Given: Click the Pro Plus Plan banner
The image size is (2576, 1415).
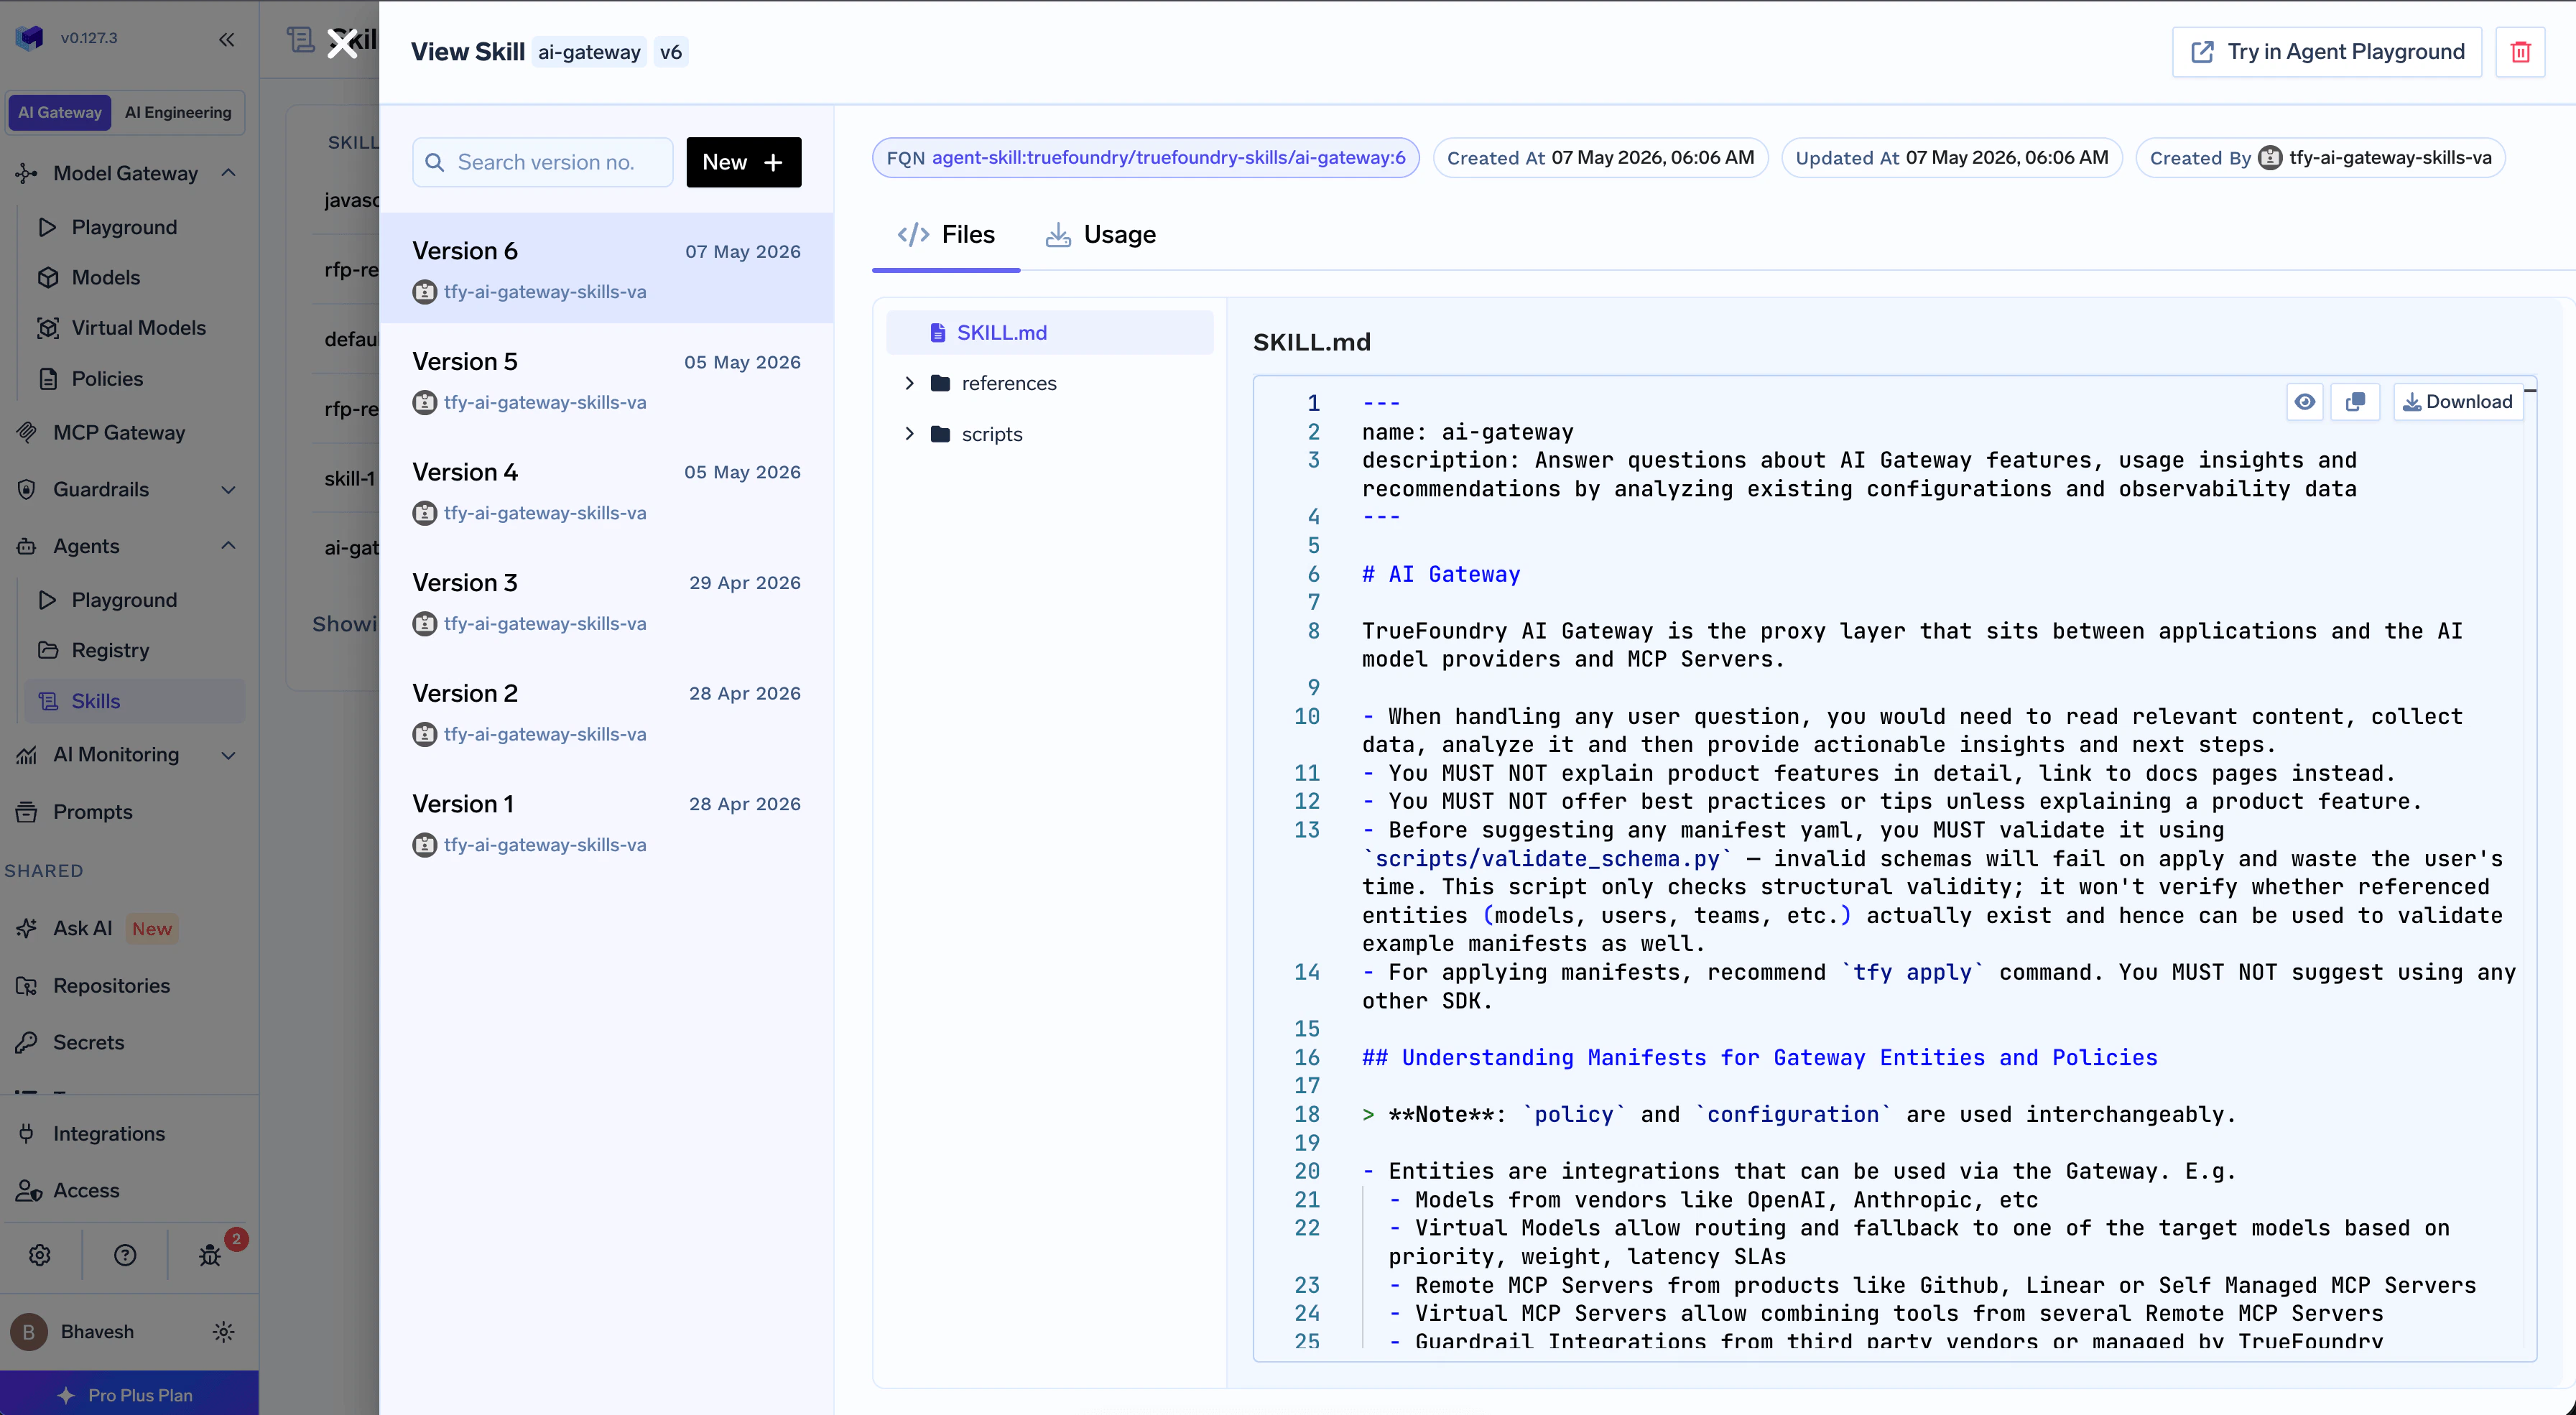Looking at the screenshot, I should click(129, 1394).
